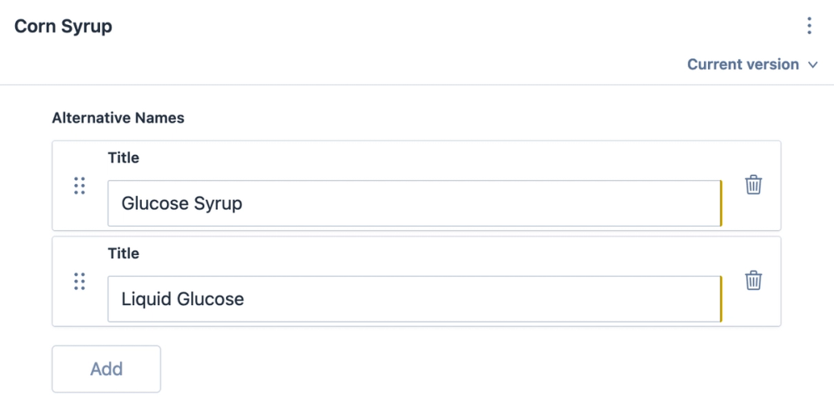This screenshot has width=834, height=410.
Task: Place cursor on the word Syrup in first field
Action: (x=218, y=203)
